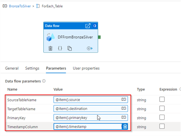Toggle Expression checkbox for TimestampColumn

[x=162, y=126]
